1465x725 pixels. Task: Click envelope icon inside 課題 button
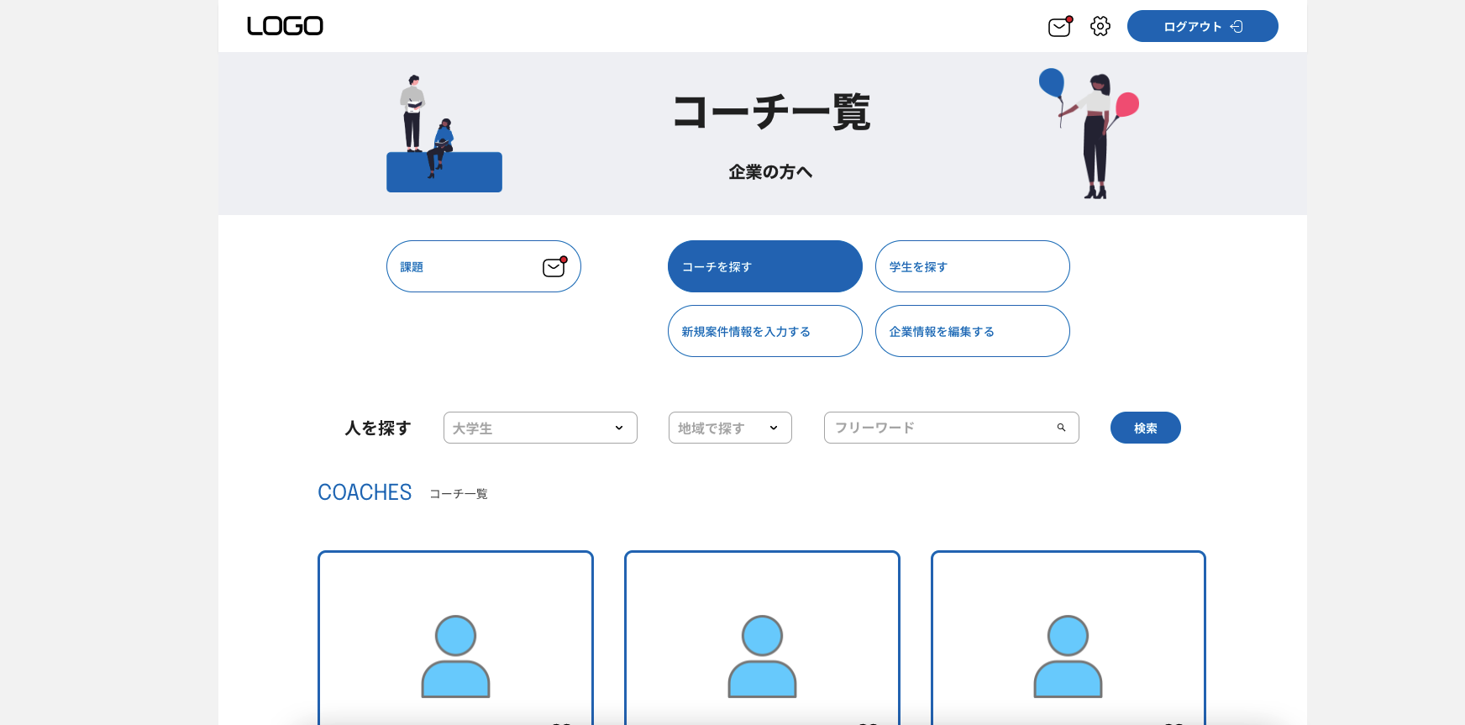coord(554,266)
